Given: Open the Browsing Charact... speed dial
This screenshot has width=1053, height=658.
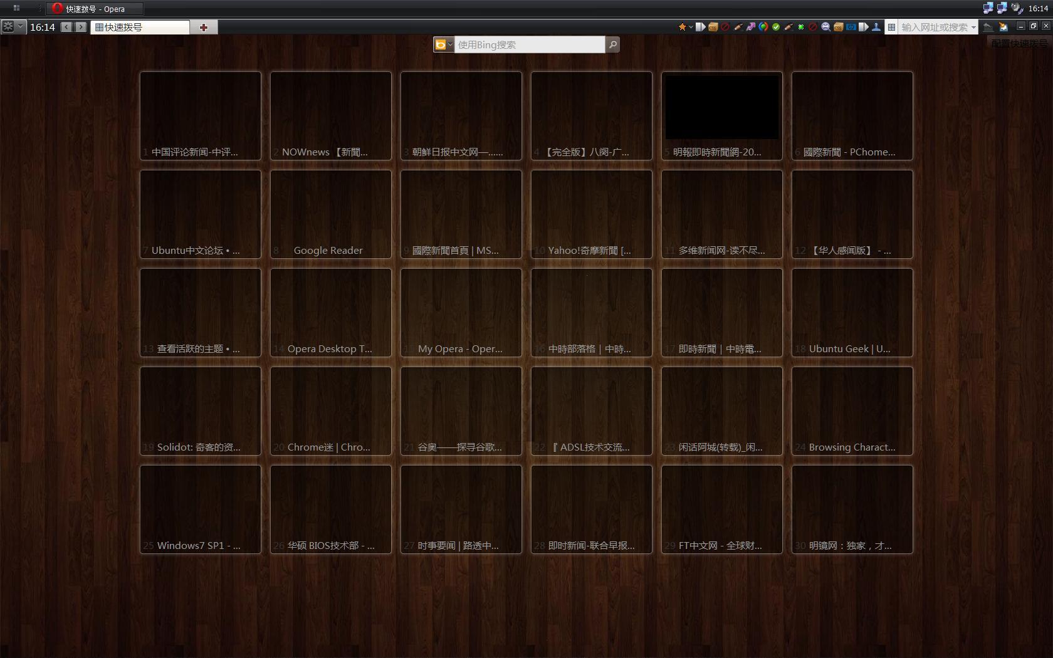Looking at the screenshot, I should (852, 411).
